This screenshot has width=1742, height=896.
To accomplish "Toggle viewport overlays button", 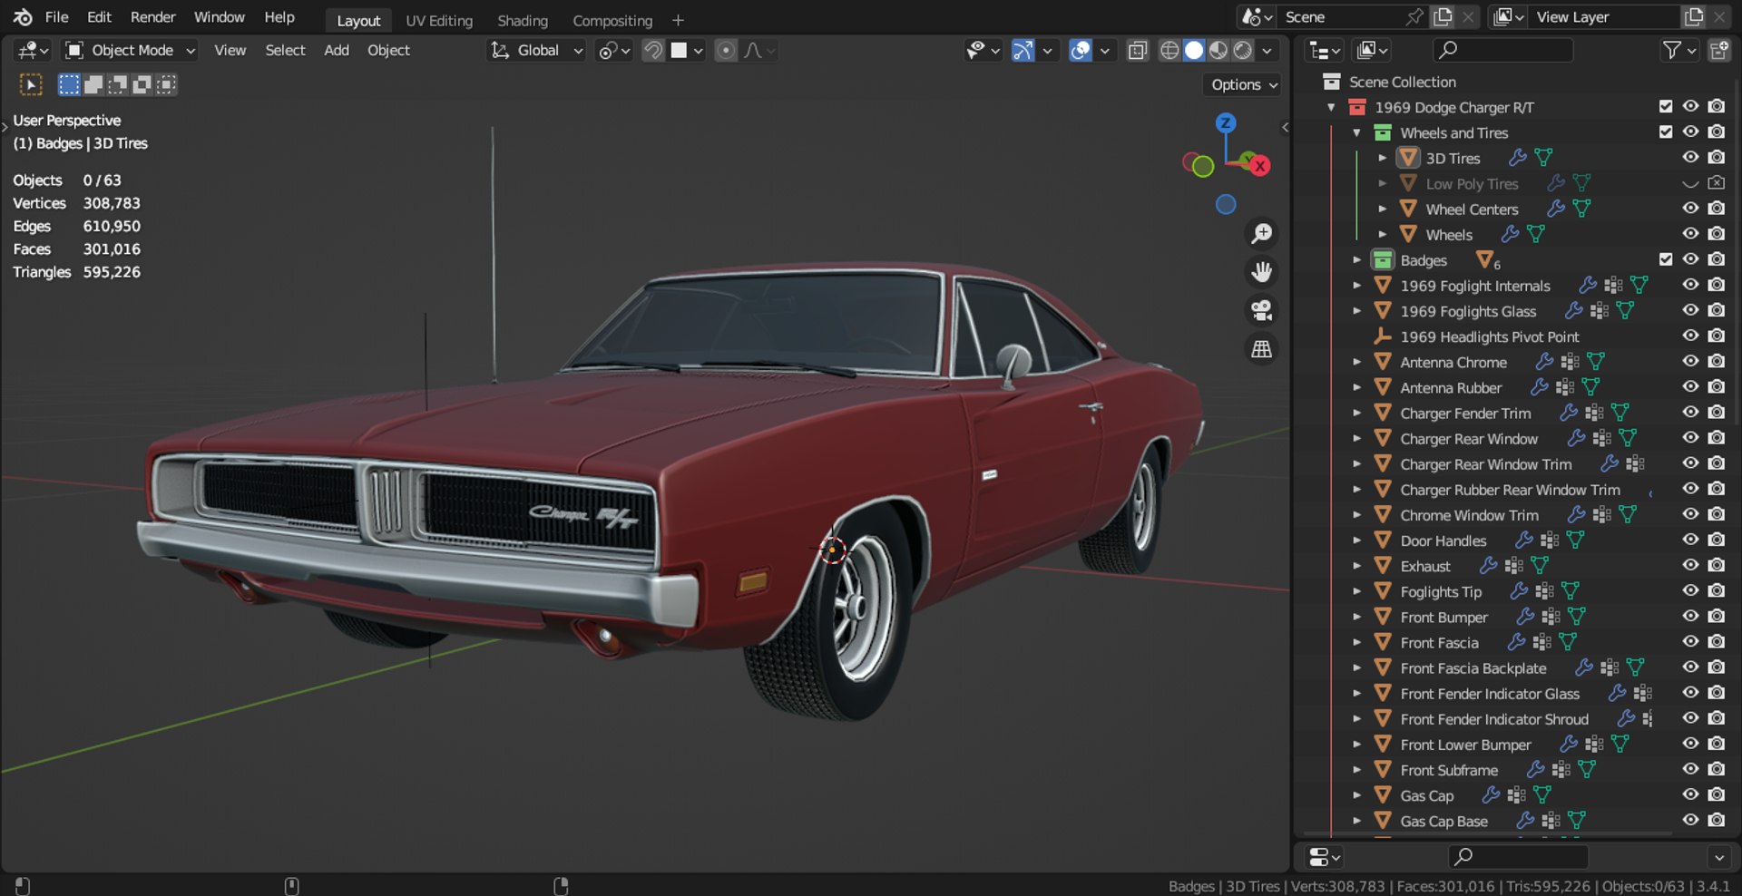I will pyautogui.click(x=1080, y=51).
